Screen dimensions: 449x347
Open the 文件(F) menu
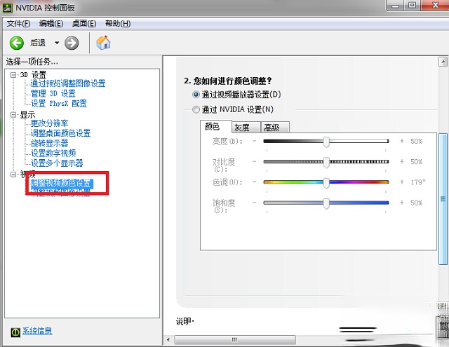[18, 23]
